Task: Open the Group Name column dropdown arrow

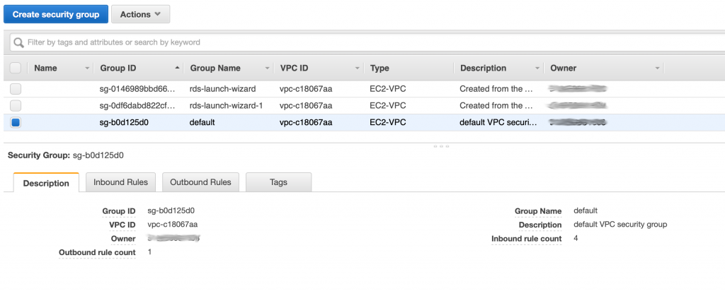Action: point(267,69)
